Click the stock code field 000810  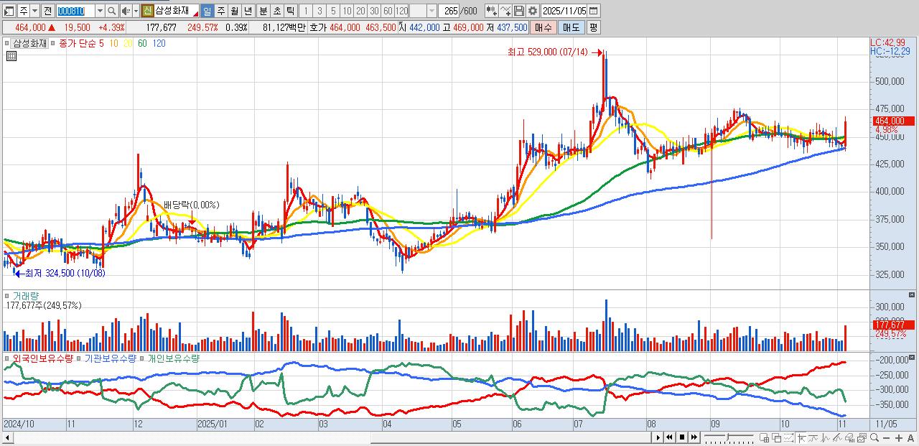tap(75, 11)
